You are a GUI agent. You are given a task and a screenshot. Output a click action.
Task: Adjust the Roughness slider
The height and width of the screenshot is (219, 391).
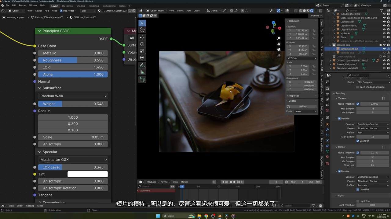pyautogui.click(x=73, y=60)
